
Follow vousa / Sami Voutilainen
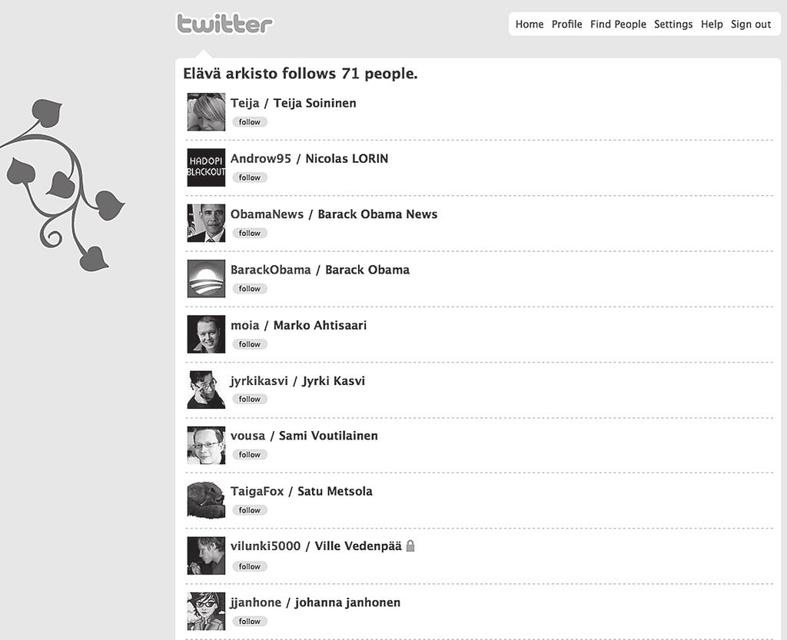[x=250, y=454]
